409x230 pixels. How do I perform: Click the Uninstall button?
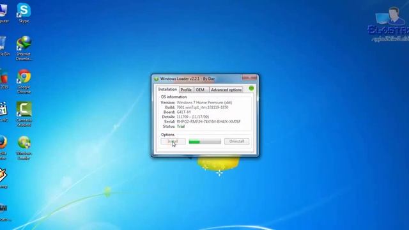point(236,141)
